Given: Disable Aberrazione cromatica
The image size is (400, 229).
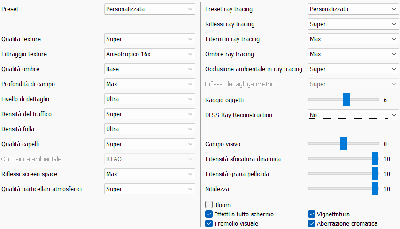Looking at the screenshot, I should (312, 223).
